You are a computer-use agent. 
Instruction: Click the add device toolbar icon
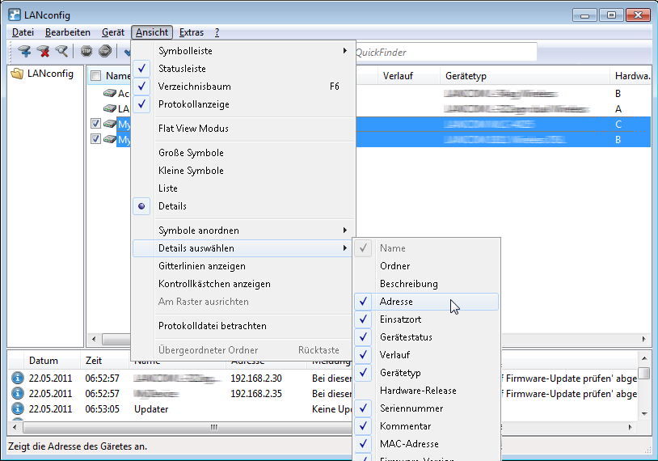coord(24,52)
